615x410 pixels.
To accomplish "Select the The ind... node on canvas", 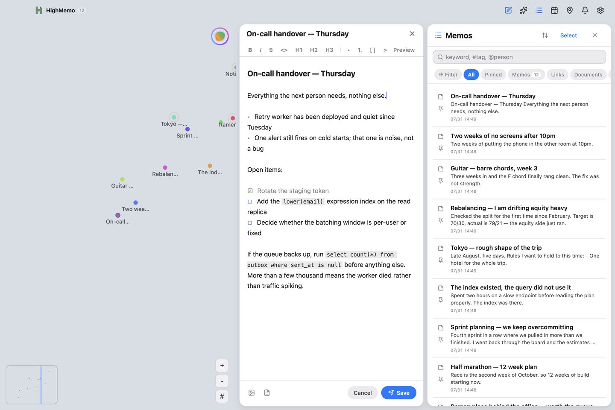I will pos(210,166).
